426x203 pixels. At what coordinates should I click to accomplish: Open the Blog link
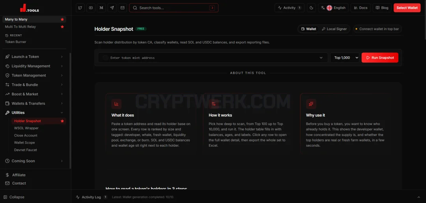coord(382,7)
